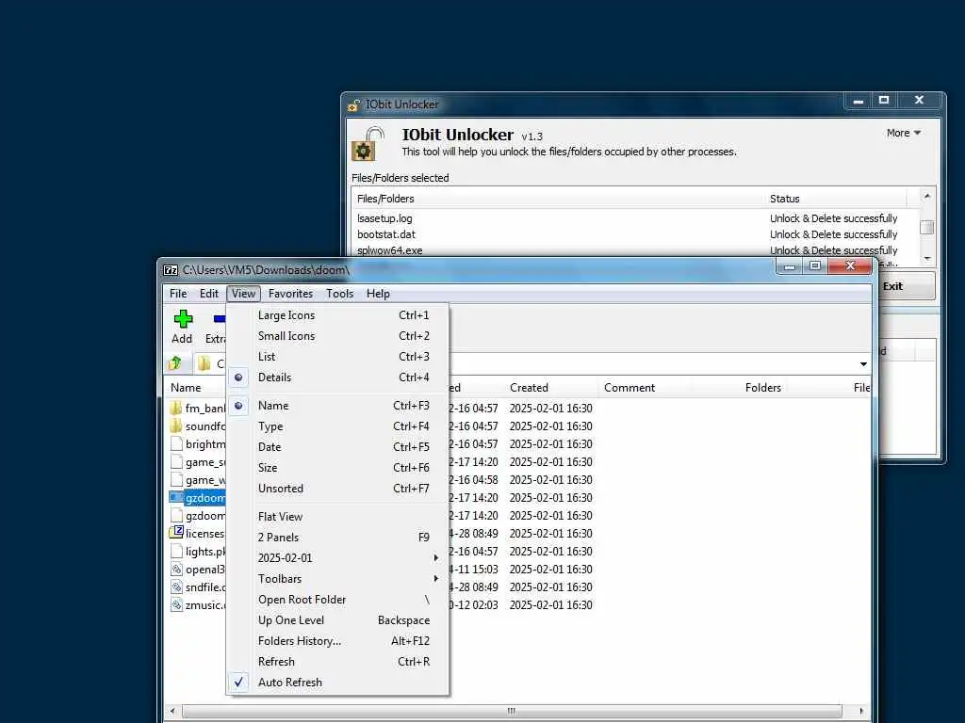Click horizontal scrollbar left arrow
965x723 pixels.
pyautogui.click(x=172, y=712)
